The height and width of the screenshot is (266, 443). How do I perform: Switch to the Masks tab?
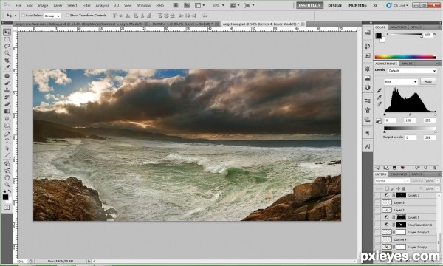pos(407,64)
